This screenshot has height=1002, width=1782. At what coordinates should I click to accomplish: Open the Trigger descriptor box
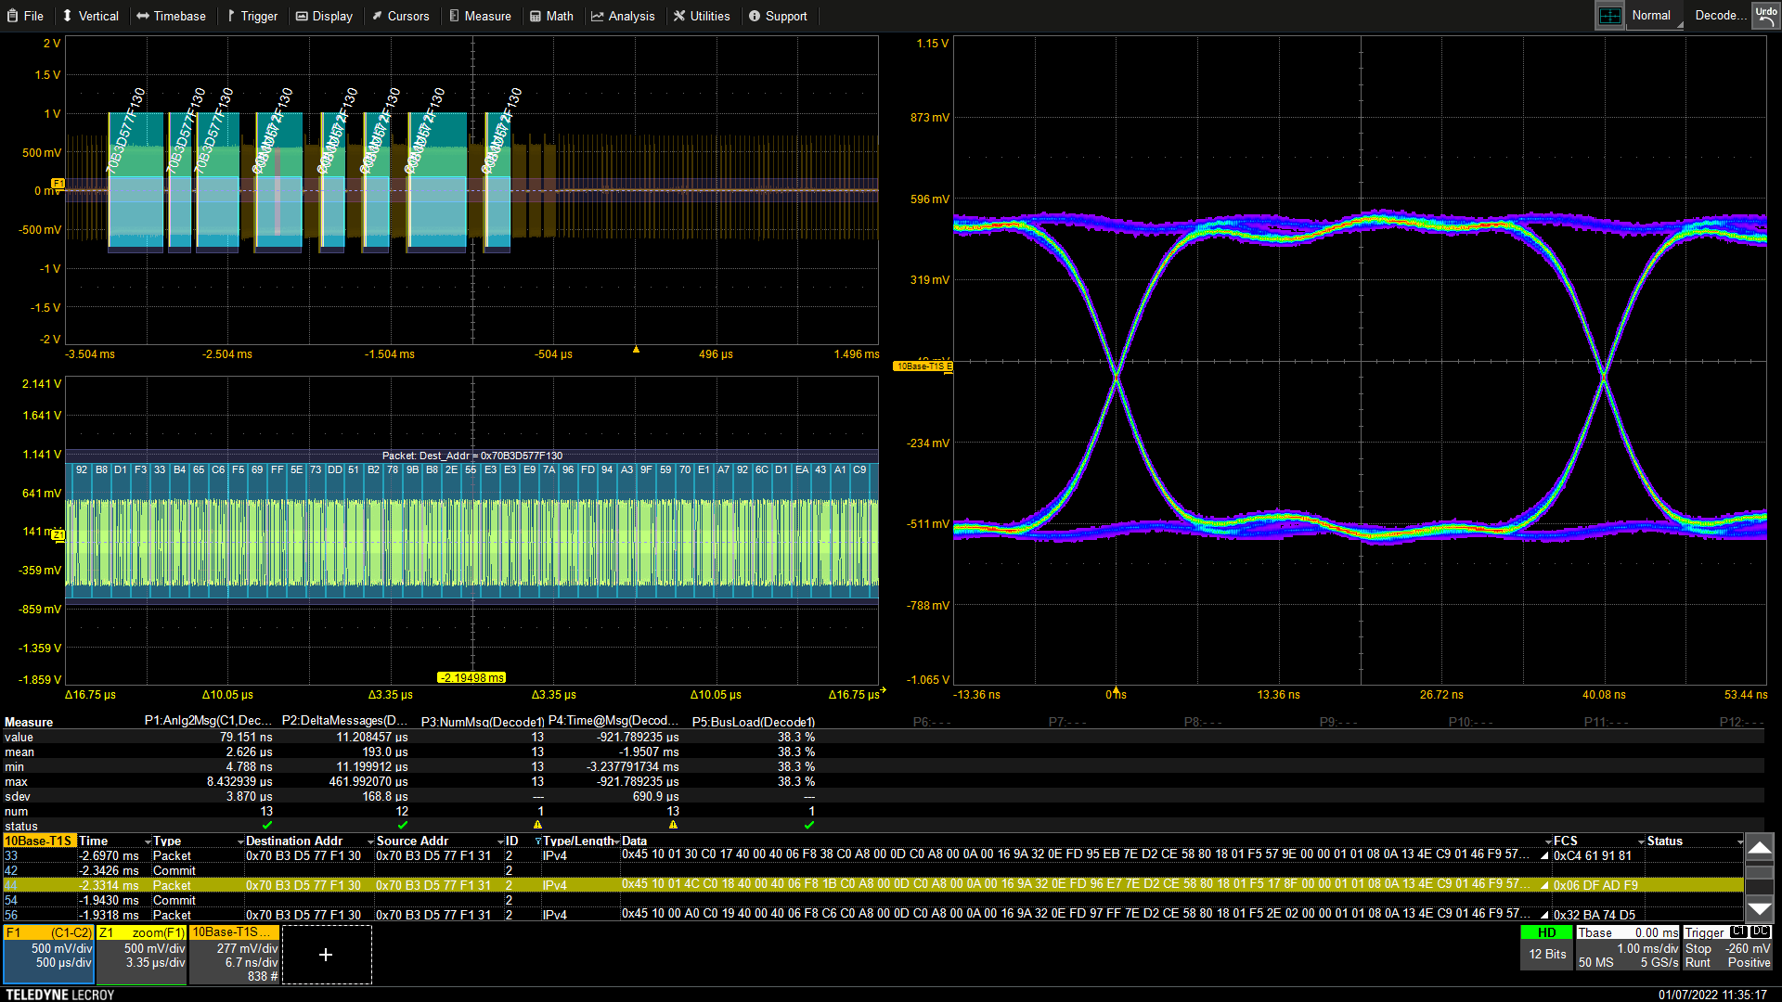pyautogui.click(x=1727, y=948)
